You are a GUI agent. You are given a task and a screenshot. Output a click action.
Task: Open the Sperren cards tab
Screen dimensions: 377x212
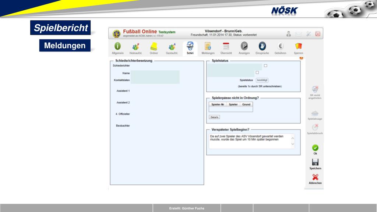coord(298,48)
